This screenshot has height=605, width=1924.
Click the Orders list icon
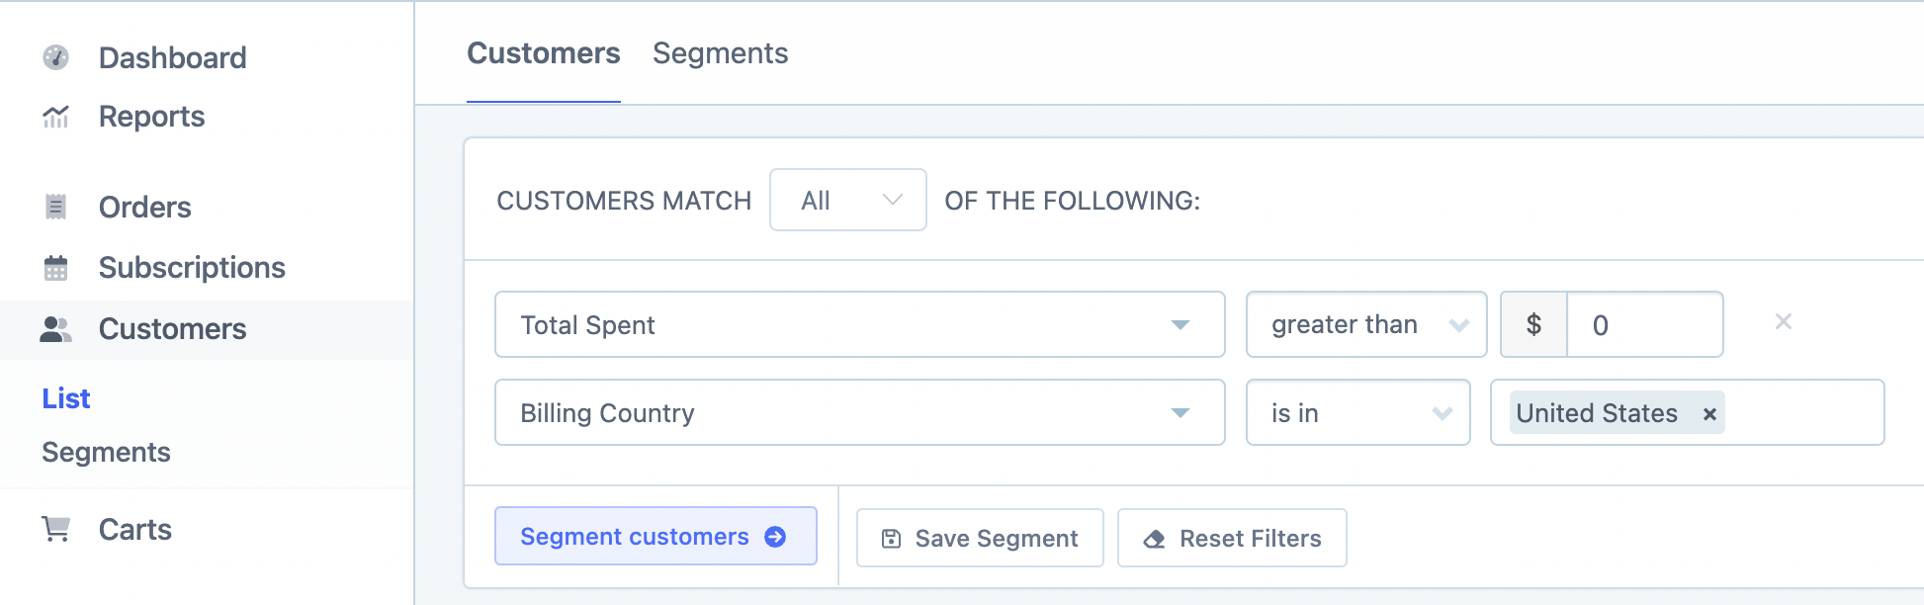56,208
